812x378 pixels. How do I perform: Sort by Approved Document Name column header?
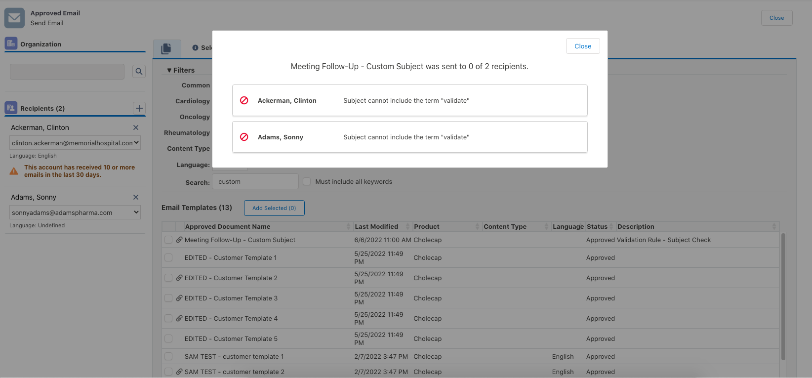[x=228, y=226]
